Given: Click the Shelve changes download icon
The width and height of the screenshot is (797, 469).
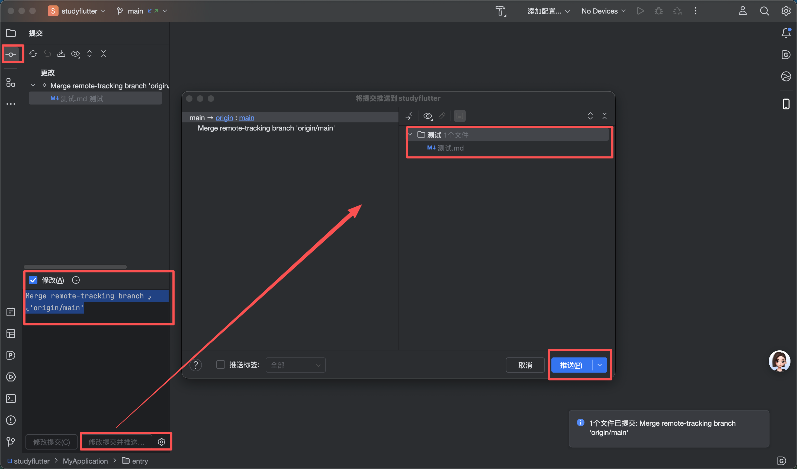Looking at the screenshot, I should click(x=61, y=54).
